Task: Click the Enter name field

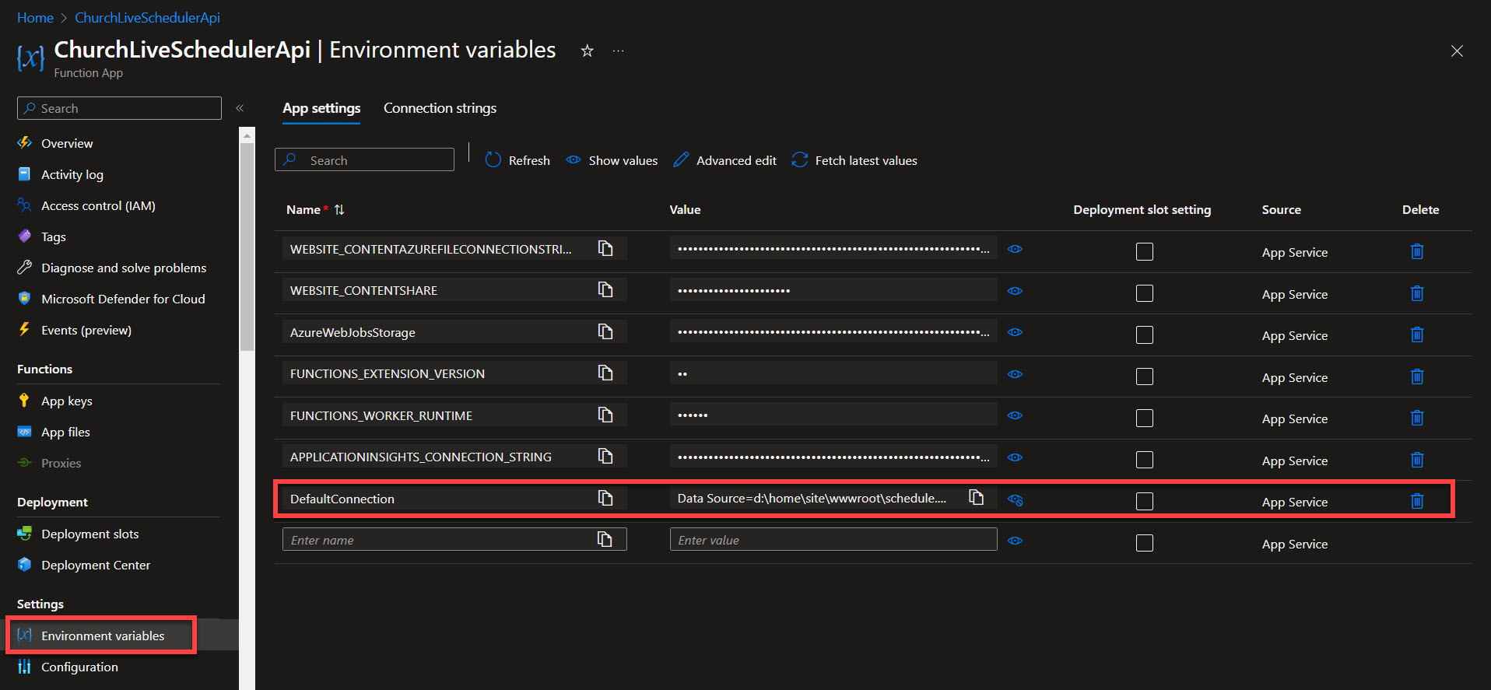Action: (x=454, y=539)
